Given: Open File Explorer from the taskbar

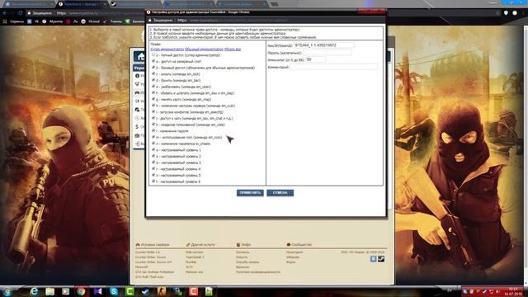Looking at the screenshot, I should click(49, 291).
